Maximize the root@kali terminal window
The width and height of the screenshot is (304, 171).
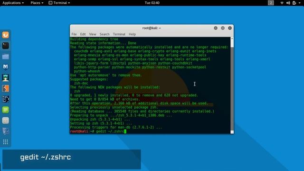[x=223, y=28]
